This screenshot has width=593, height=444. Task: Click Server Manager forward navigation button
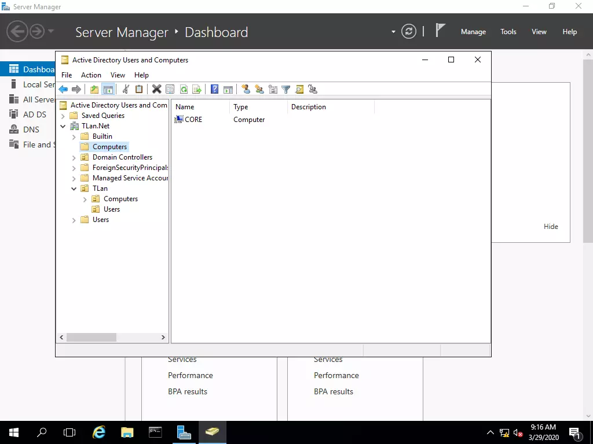37,31
